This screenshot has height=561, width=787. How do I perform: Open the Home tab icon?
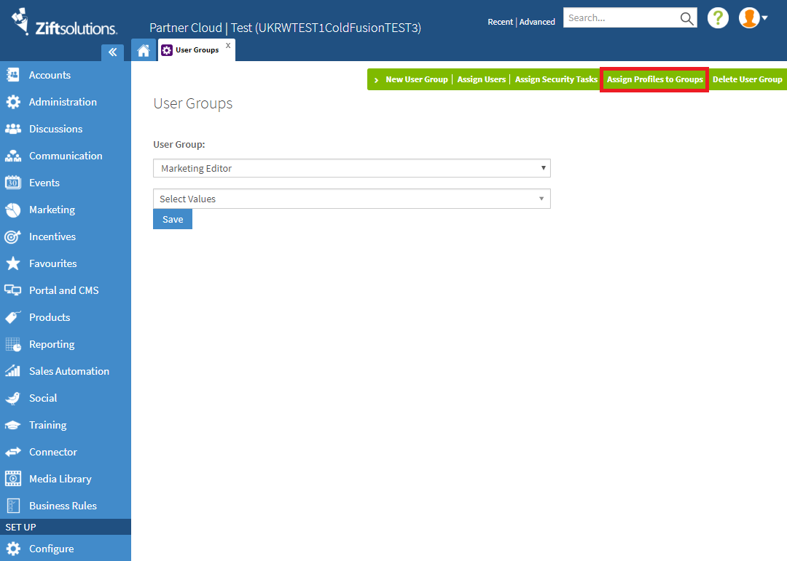pyautogui.click(x=144, y=50)
